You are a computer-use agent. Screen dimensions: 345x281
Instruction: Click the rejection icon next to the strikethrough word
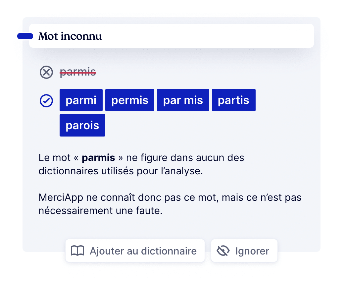[x=46, y=72]
